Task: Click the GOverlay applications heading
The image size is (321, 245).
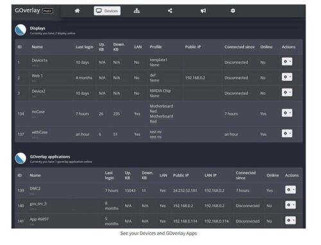Action: pos(50,156)
